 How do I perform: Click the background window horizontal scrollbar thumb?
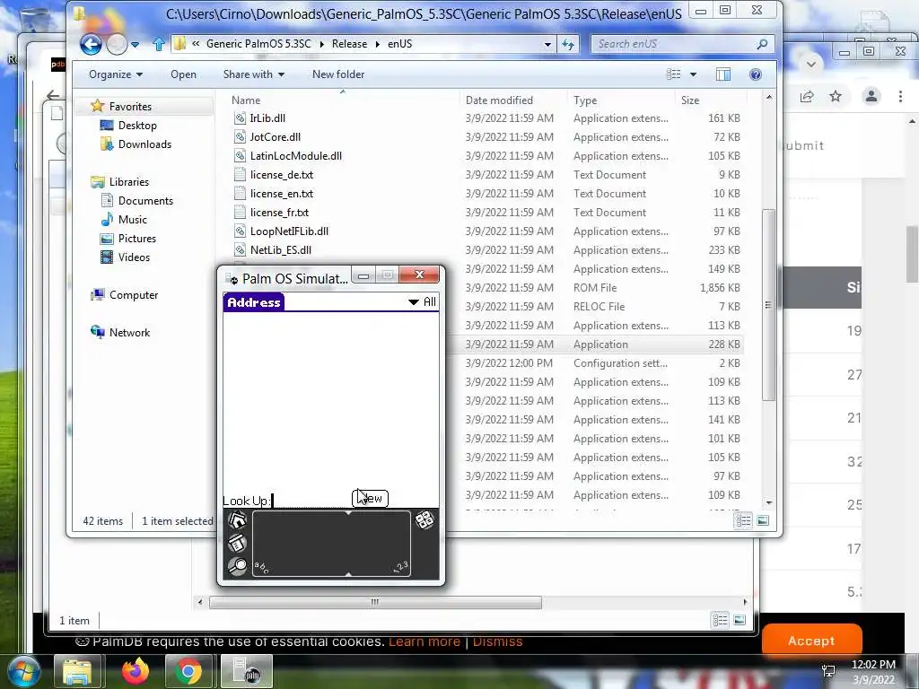(375, 602)
